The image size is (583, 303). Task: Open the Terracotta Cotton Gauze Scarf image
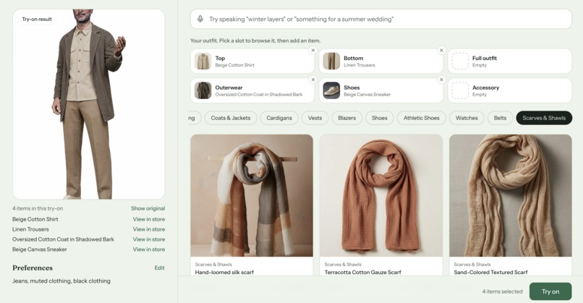click(381, 195)
